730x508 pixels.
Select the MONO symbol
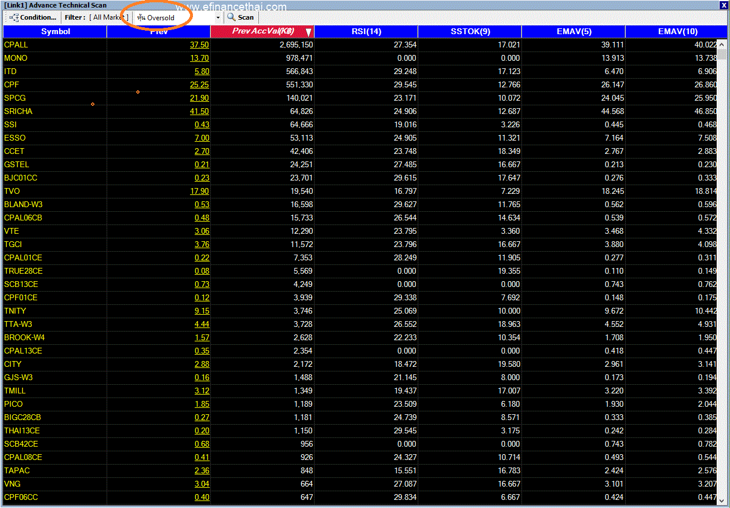[x=16, y=58]
